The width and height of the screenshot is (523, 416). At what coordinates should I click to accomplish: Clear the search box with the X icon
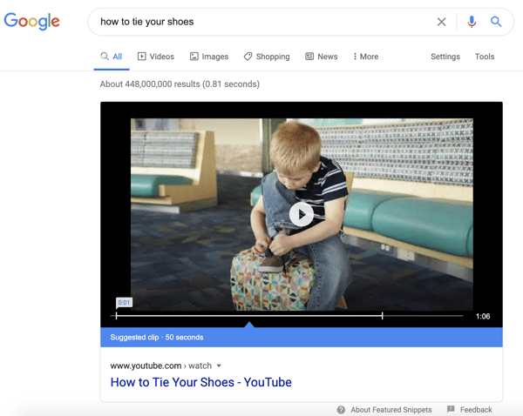pyautogui.click(x=441, y=22)
